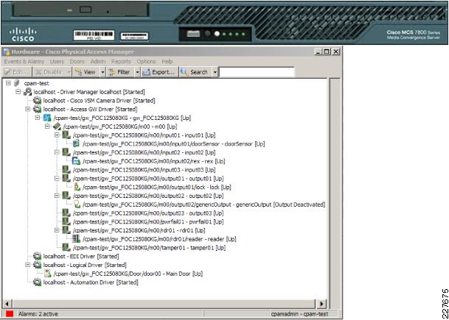The image size is (449, 320).
Task: Collapse the cpam-test root node
Action: pos(9,83)
